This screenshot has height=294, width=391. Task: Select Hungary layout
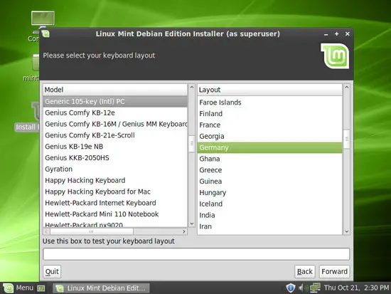tap(270, 193)
